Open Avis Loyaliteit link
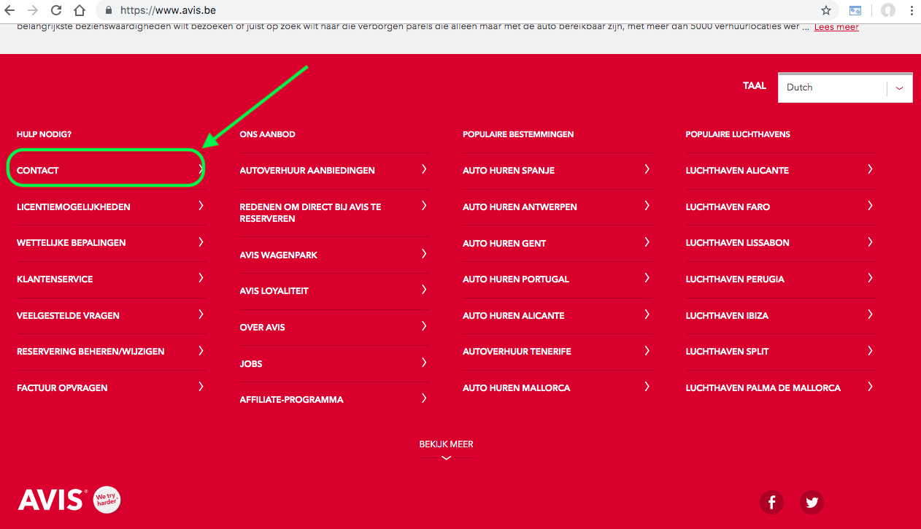 tap(274, 290)
